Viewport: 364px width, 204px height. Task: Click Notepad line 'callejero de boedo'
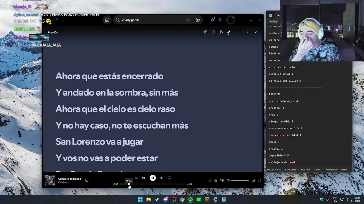pos(283,162)
